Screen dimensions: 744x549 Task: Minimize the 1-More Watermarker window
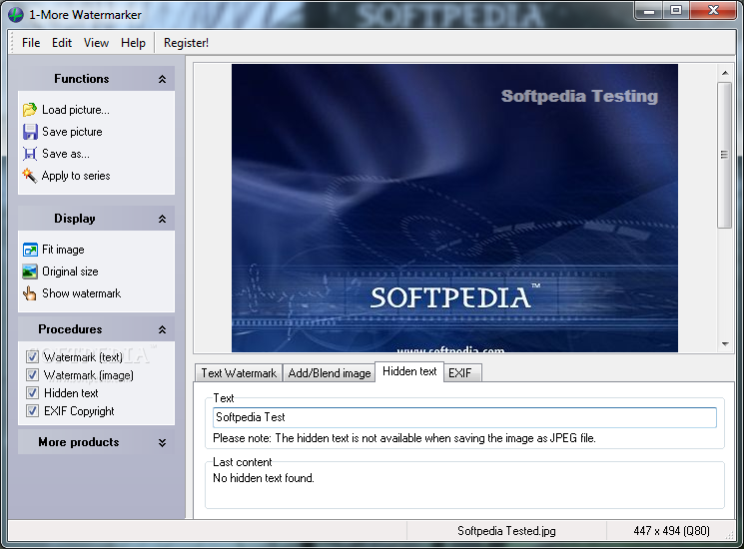coord(649,10)
